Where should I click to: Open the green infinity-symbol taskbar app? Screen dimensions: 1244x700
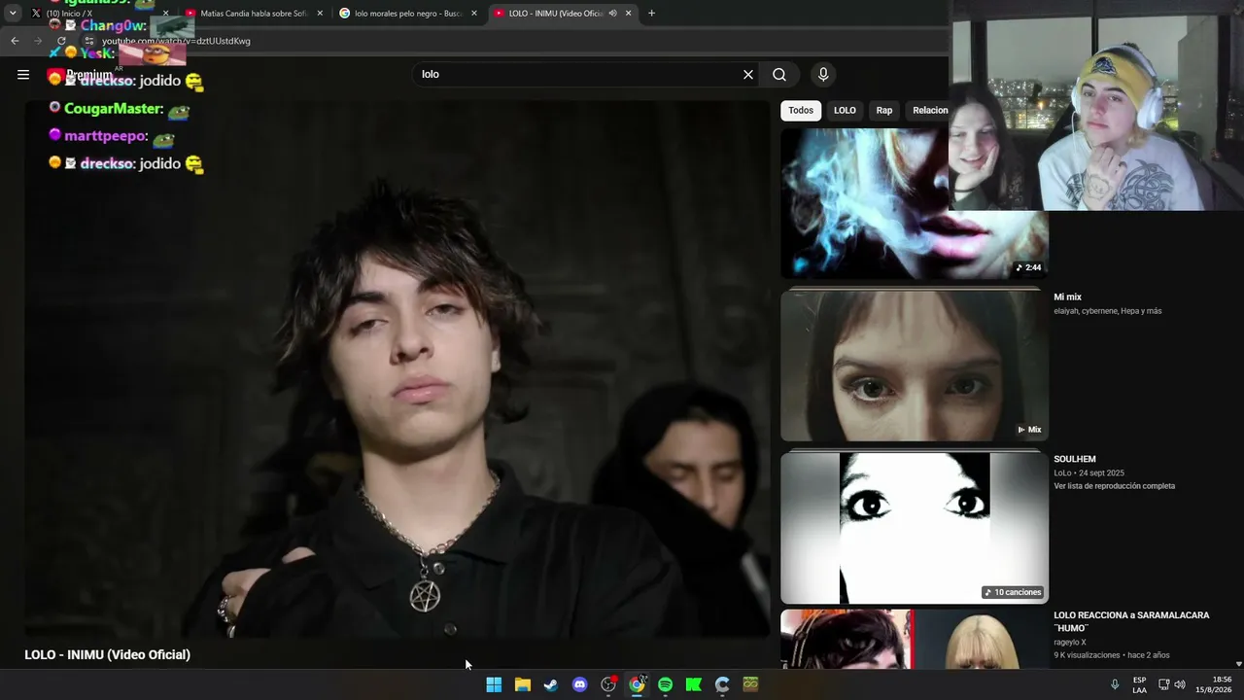click(750, 684)
